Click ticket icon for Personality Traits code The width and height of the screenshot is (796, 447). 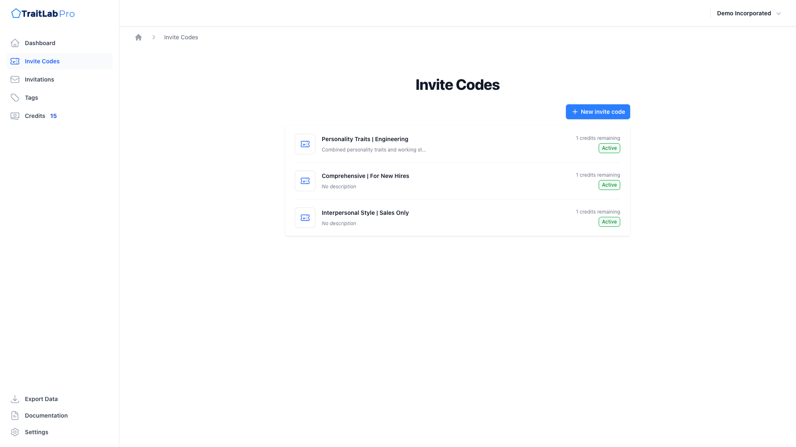305,144
